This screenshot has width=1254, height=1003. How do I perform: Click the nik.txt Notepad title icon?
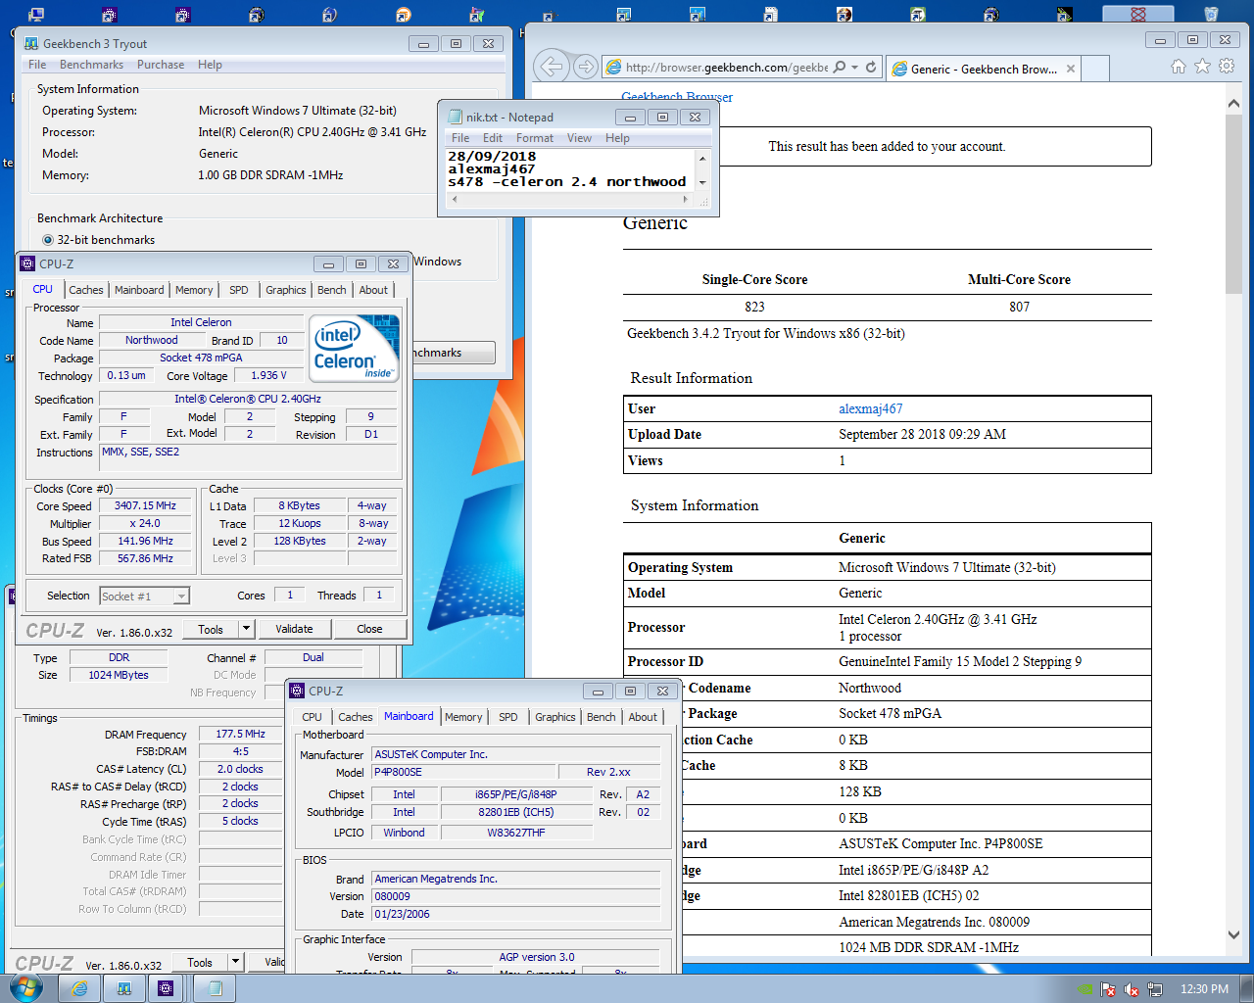click(456, 118)
